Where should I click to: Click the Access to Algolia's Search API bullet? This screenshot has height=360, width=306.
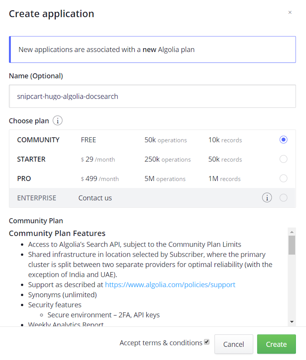tap(135, 244)
